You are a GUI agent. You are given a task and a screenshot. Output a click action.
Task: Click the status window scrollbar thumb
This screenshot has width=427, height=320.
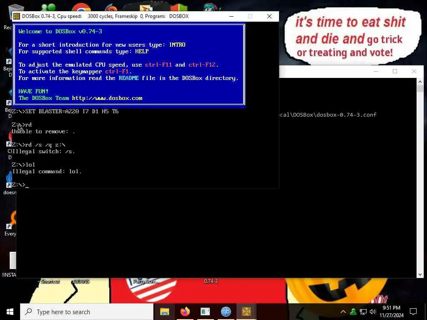(420, 89)
